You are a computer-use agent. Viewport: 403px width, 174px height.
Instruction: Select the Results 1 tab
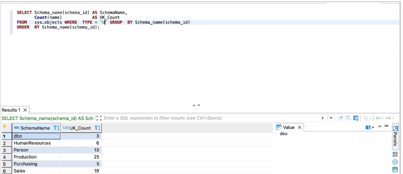click(x=11, y=110)
